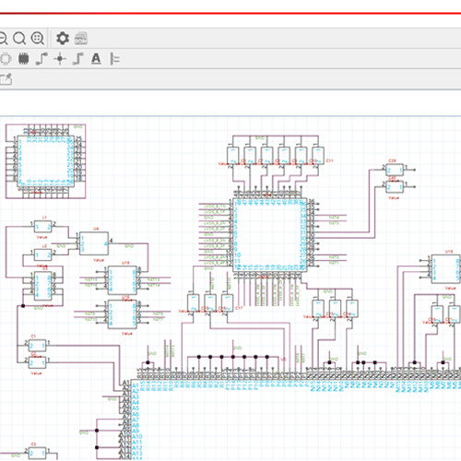Choose the junction dot tool
This screenshot has width=461, height=461.
pos(60,59)
